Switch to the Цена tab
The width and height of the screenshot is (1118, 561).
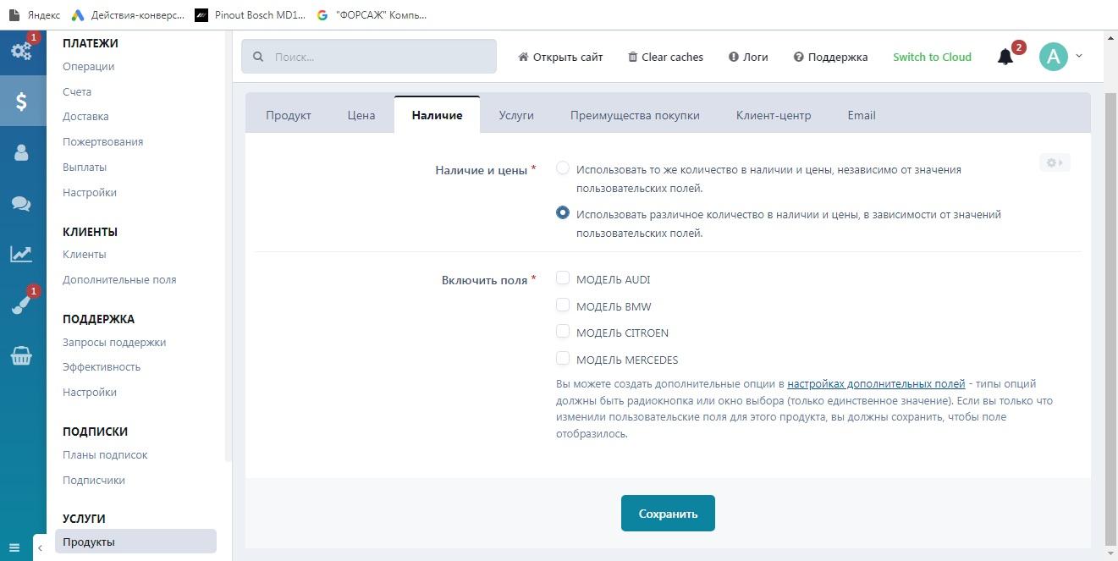point(361,115)
